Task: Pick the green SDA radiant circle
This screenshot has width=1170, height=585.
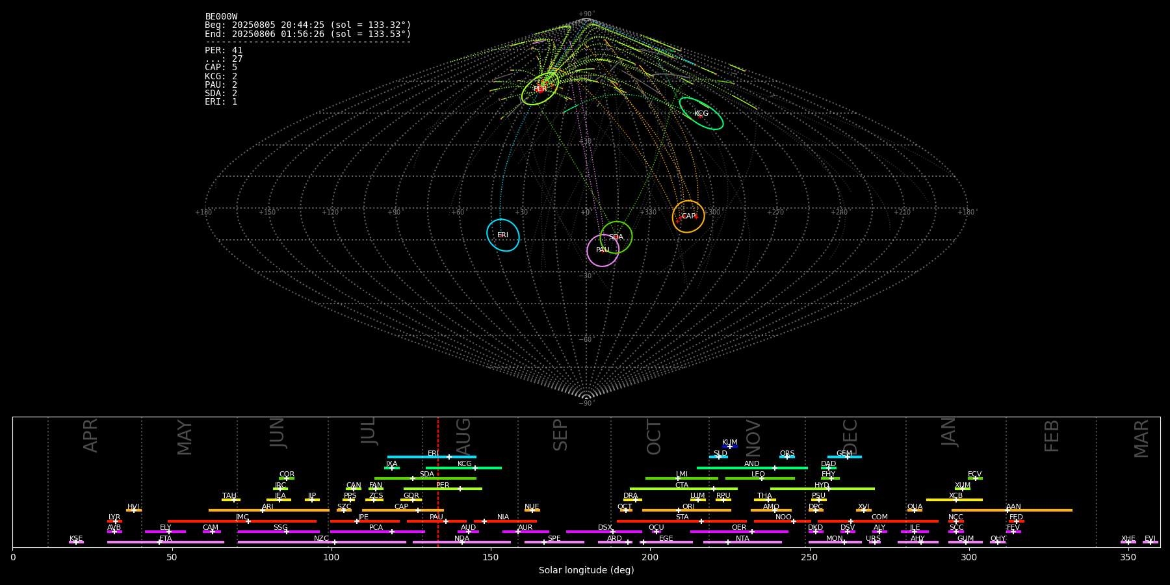Action: click(x=616, y=237)
